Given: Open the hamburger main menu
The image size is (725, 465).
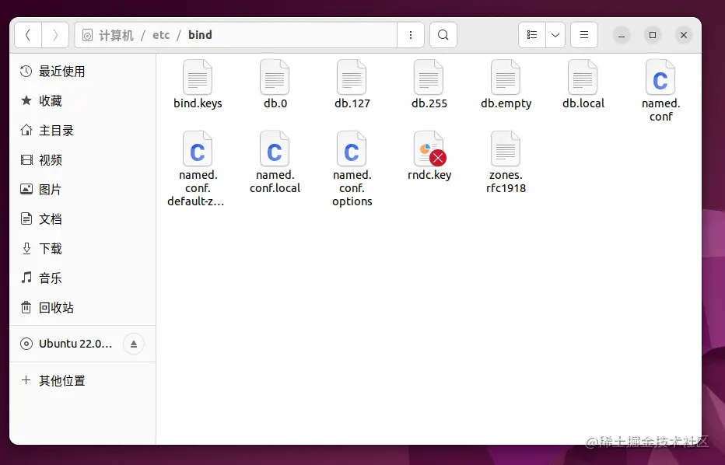Looking at the screenshot, I should 584,35.
